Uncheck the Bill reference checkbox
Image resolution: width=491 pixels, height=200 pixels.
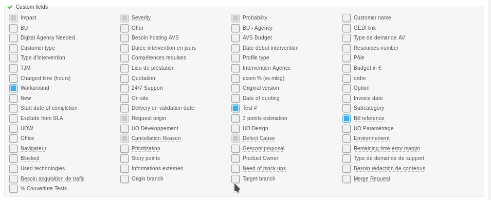click(347, 118)
